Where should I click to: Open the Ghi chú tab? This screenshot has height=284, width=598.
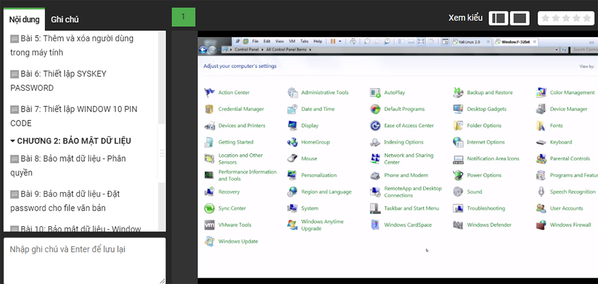pyautogui.click(x=65, y=20)
